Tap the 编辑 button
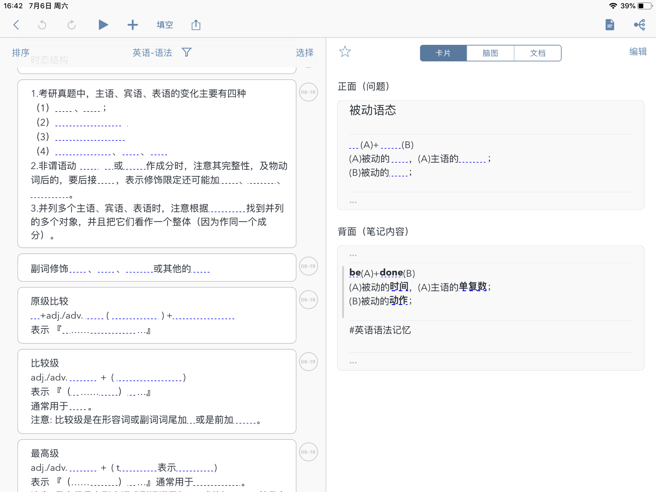Viewport: 656px width, 492px height. coord(638,51)
